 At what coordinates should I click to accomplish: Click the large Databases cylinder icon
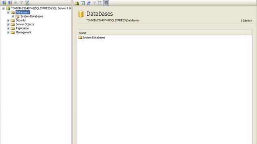(x=81, y=14)
